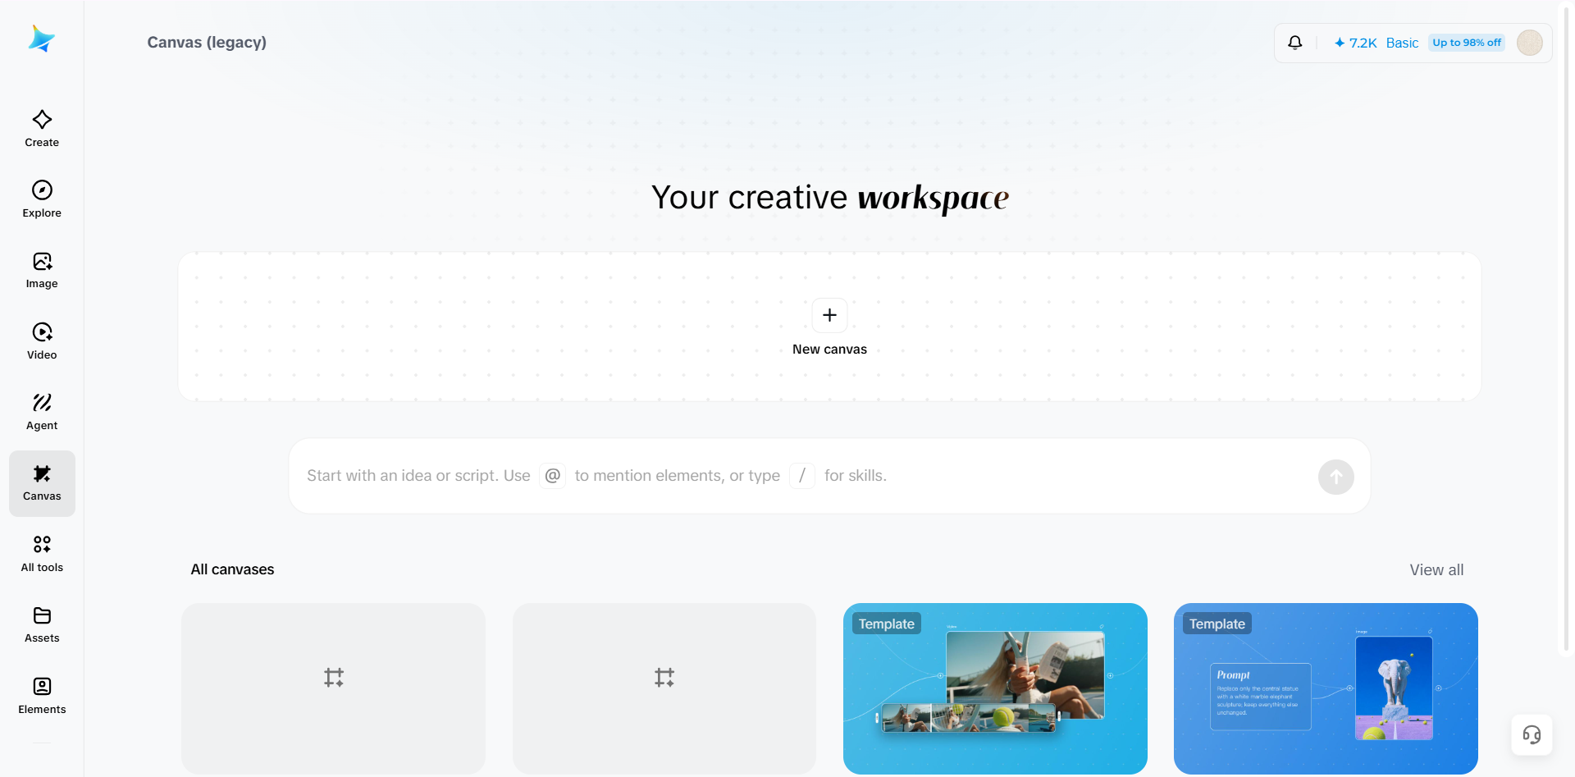Screen dimensions: 1575x777
Task: Select Canvas in the sidebar
Action: coord(42,483)
